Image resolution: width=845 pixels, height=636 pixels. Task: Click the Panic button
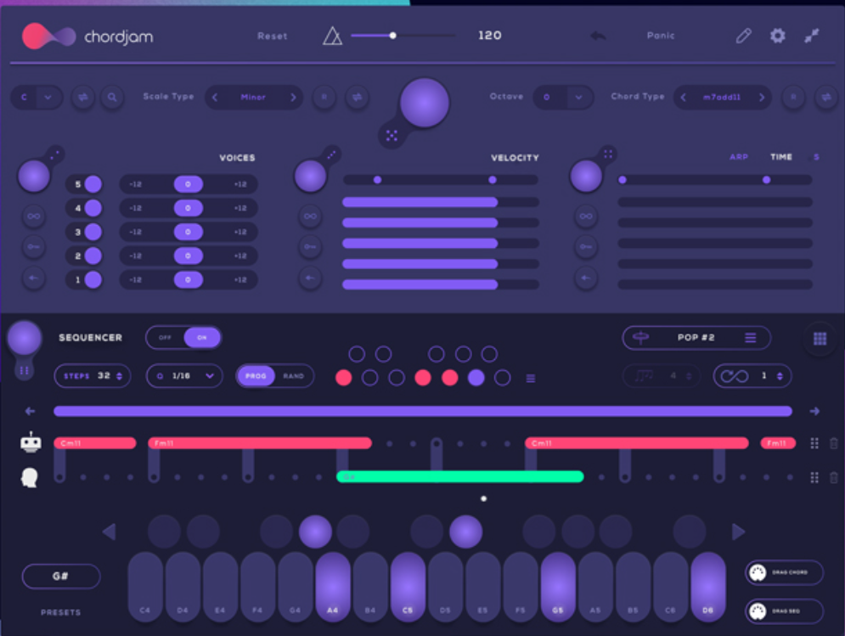point(661,36)
